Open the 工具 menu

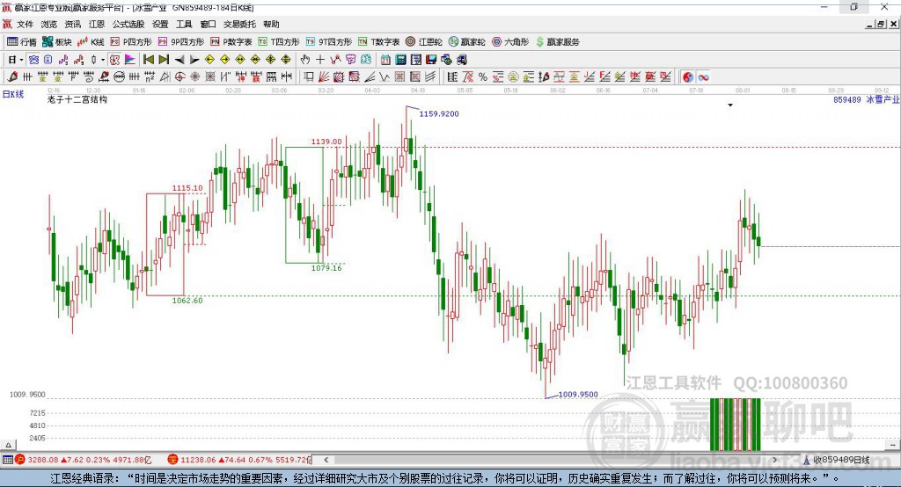tap(184, 24)
